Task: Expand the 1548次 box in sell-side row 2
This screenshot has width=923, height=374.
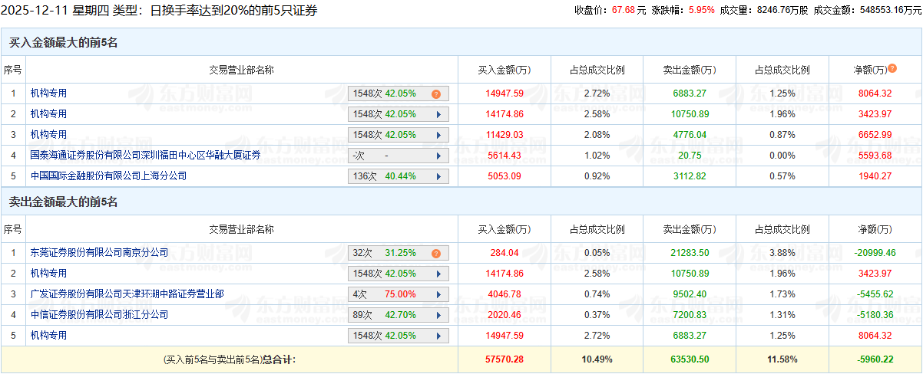Action: click(438, 274)
